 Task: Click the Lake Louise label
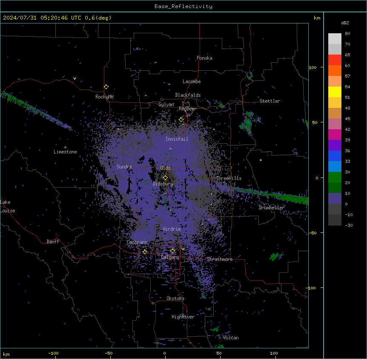click(8, 206)
